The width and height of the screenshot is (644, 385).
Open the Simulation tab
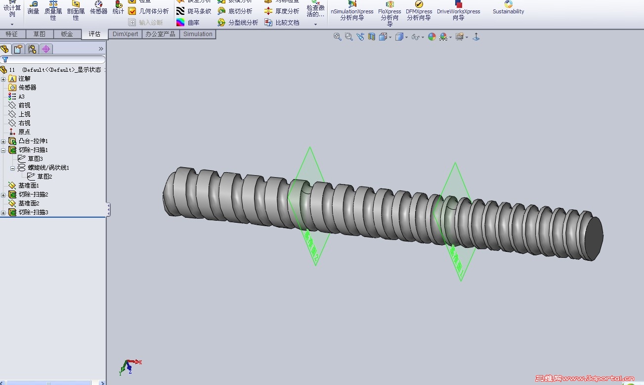coord(198,34)
